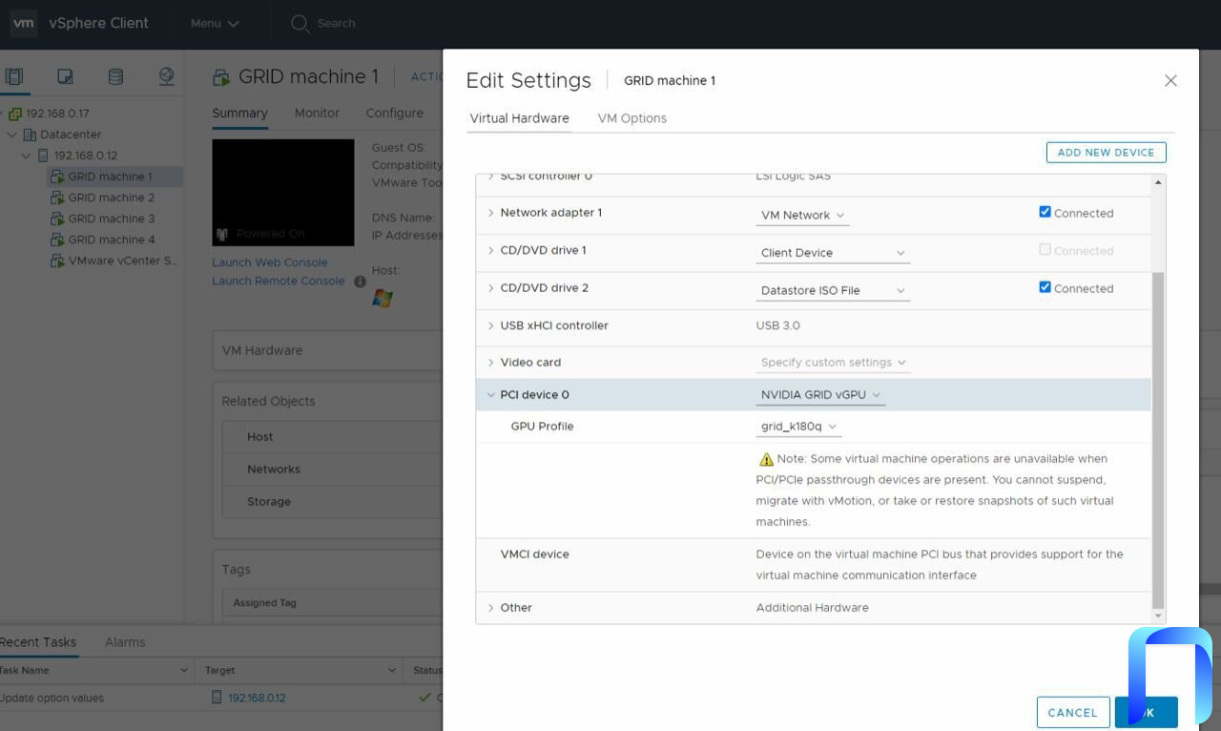Open Task Name column filter dropdown
Image resolution: width=1221 pixels, height=731 pixels.
184,671
